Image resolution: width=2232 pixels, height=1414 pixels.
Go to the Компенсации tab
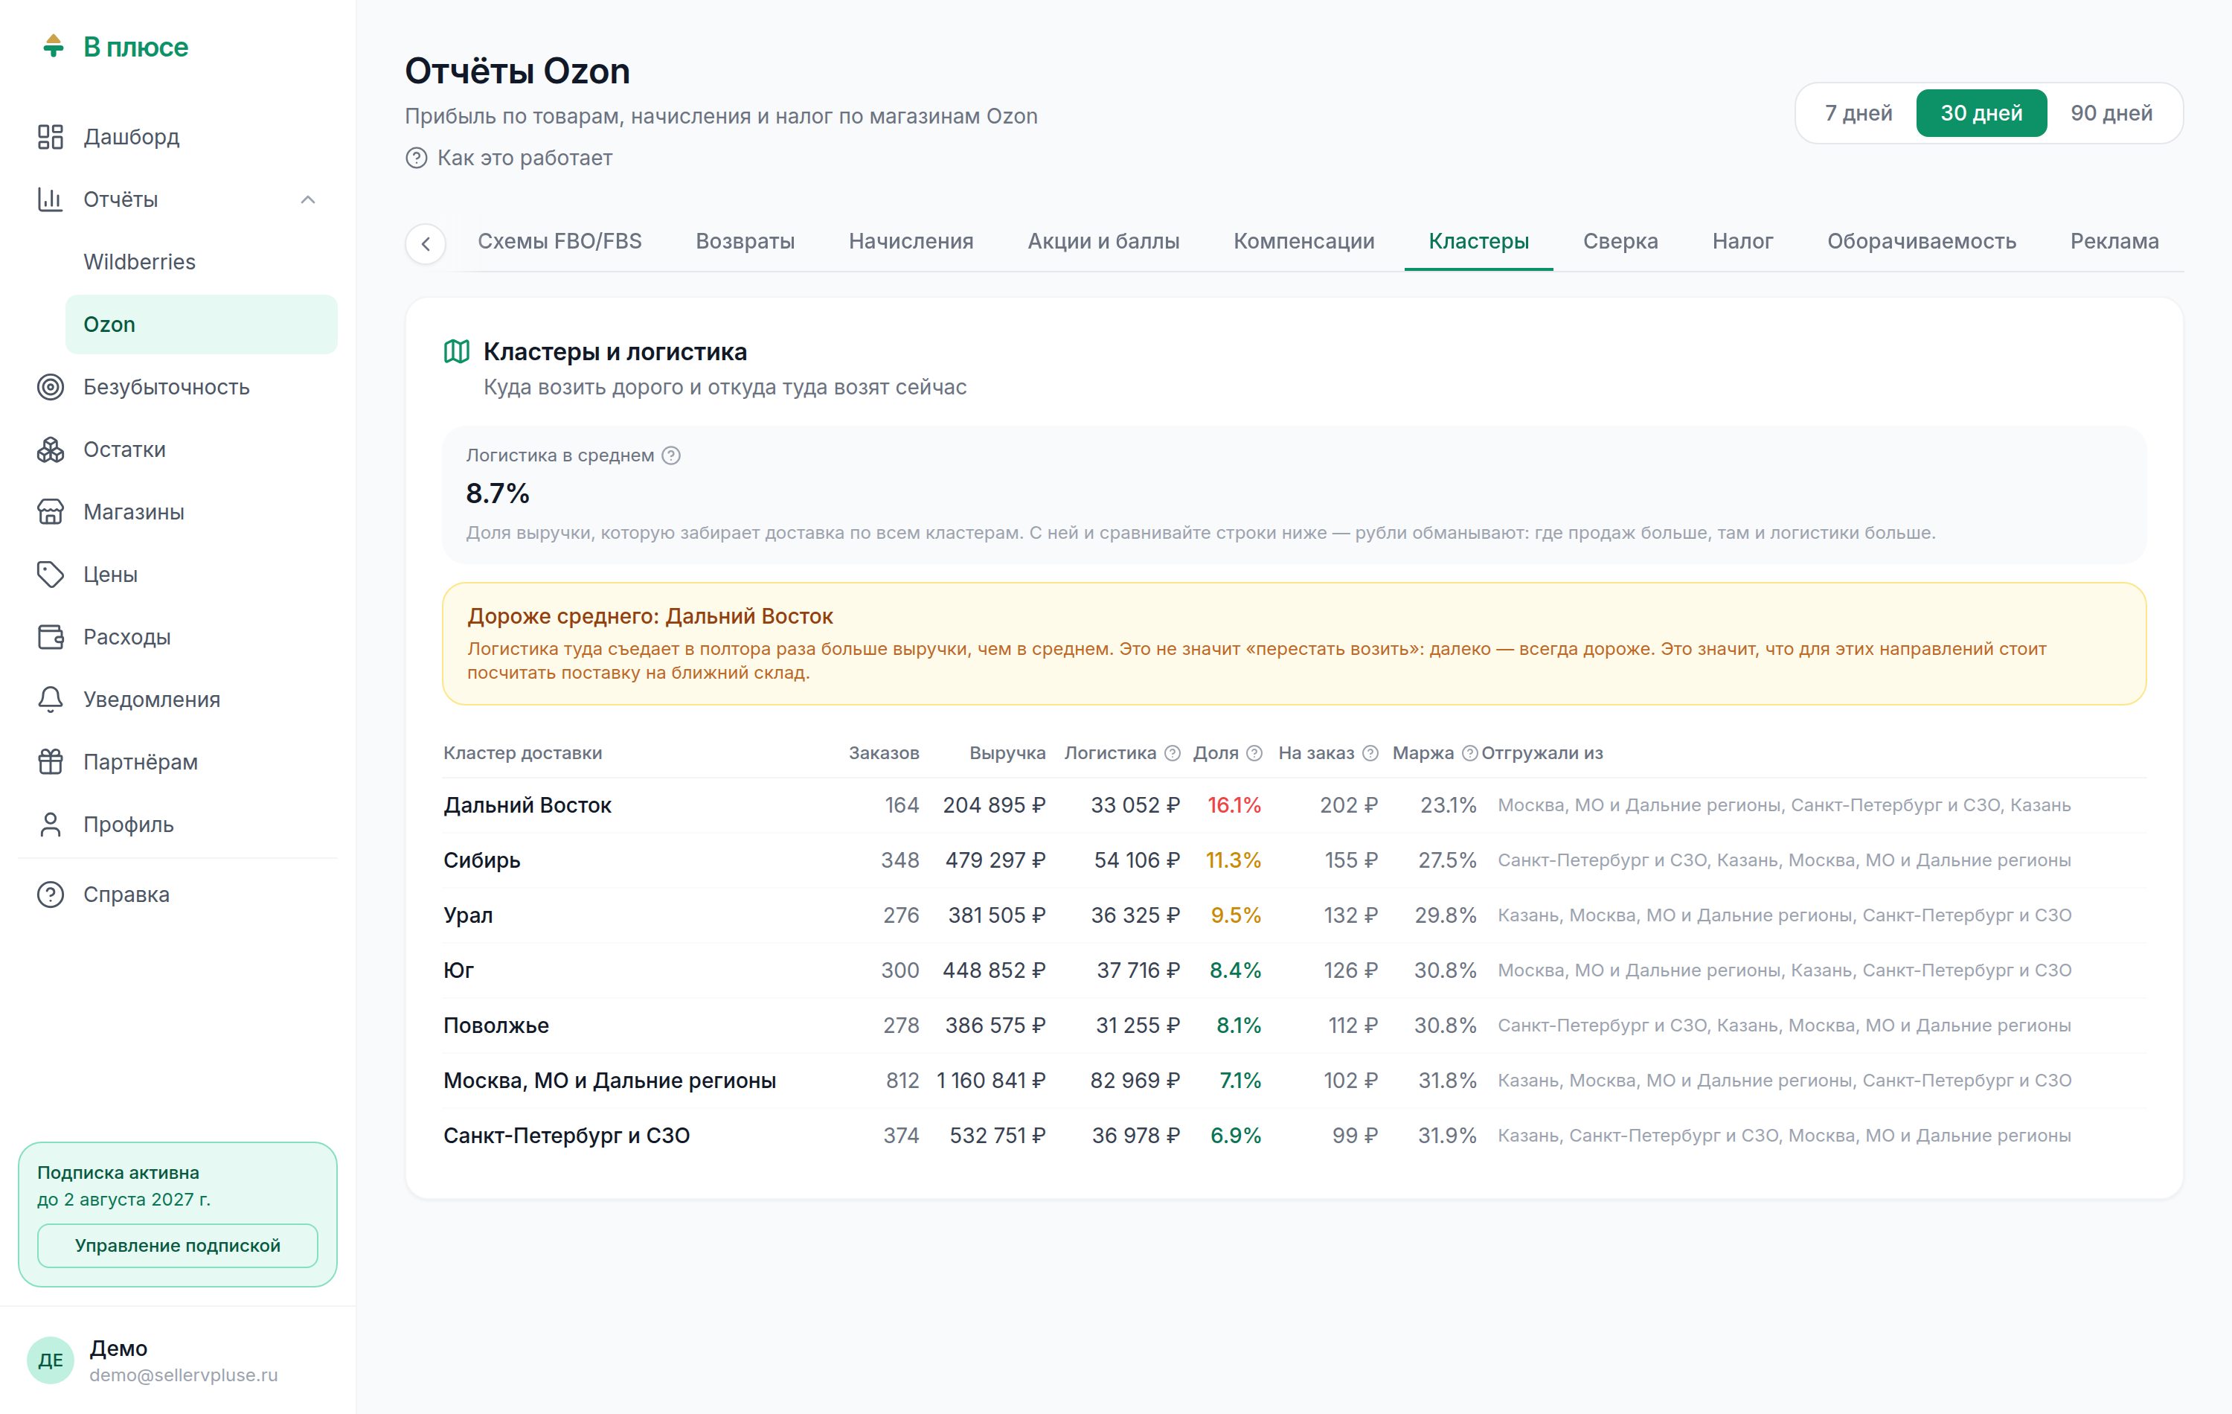click(x=1303, y=241)
